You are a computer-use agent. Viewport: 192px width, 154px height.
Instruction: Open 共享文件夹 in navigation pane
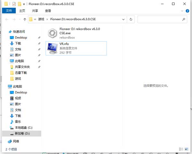pyautogui.click(x=22, y=67)
